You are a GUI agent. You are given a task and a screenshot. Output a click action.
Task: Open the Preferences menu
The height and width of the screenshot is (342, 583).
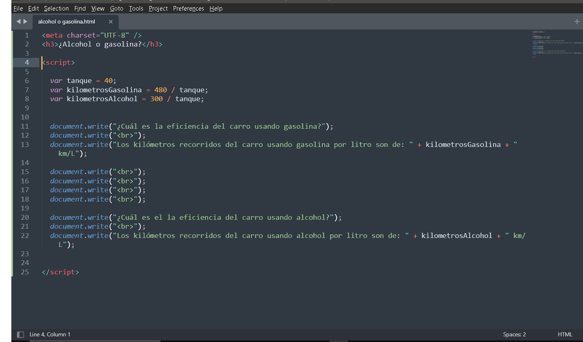click(x=189, y=8)
